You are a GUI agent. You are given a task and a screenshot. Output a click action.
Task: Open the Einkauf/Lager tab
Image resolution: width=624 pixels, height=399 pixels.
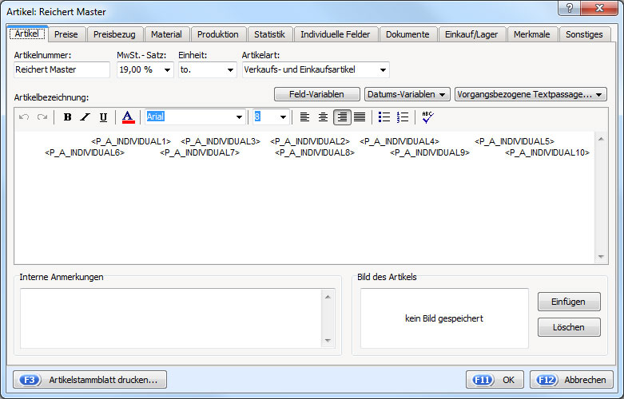pos(471,34)
